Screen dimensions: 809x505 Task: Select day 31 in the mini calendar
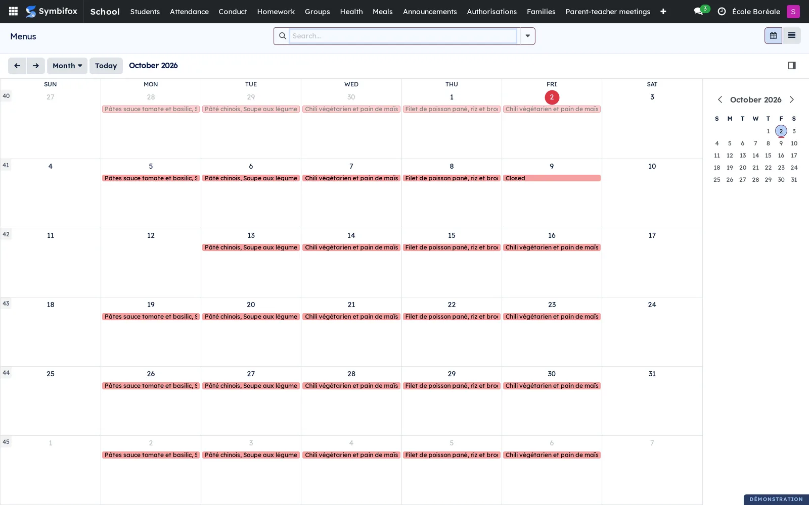[794, 180]
